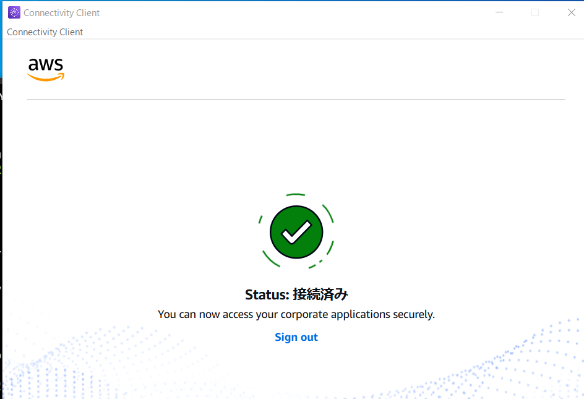Viewport: 584px width, 399px height.
Task: Minimize the Connectivity Client window
Action: point(499,12)
